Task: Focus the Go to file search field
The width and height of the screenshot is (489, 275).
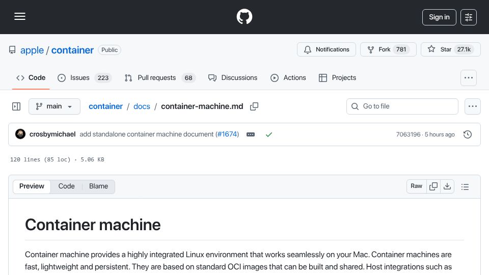Action: (402, 106)
